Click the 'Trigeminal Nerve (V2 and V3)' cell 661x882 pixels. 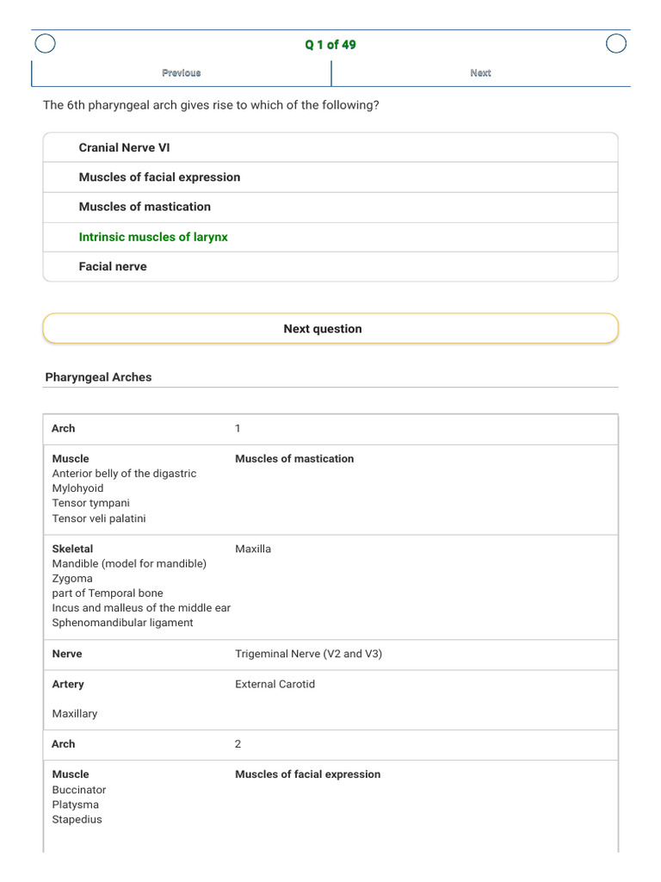click(309, 654)
